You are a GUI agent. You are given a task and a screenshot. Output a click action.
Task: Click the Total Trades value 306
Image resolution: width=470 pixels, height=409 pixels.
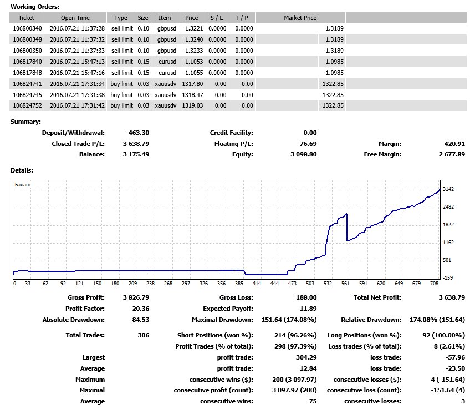[142, 335]
